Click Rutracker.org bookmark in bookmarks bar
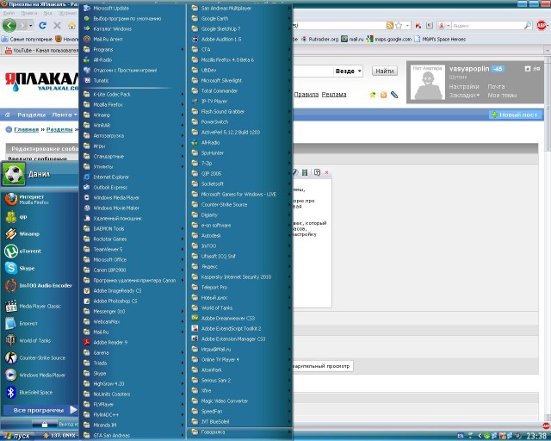Image resolution: width=551 pixels, height=441 pixels. [319, 40]
